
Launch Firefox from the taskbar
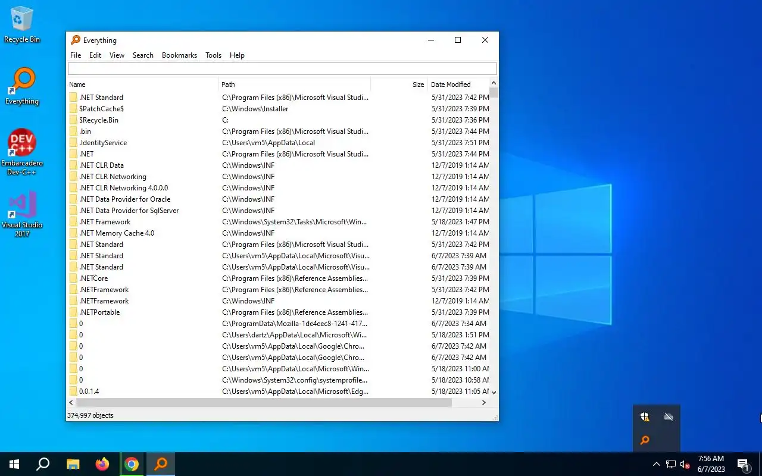pos(102,464)
